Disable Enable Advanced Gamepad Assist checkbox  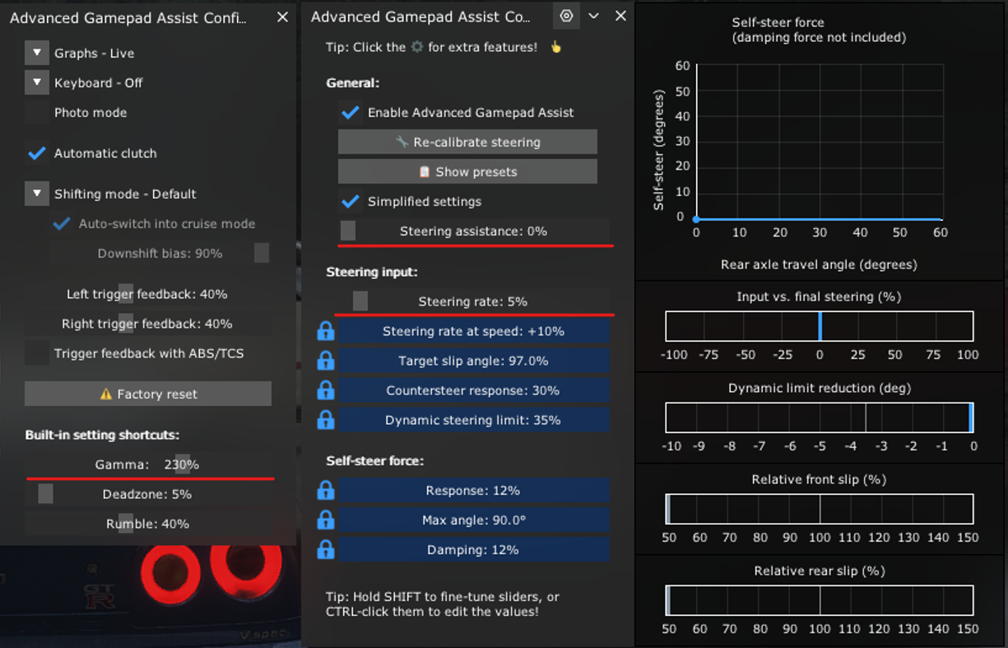tap(351, 113)
